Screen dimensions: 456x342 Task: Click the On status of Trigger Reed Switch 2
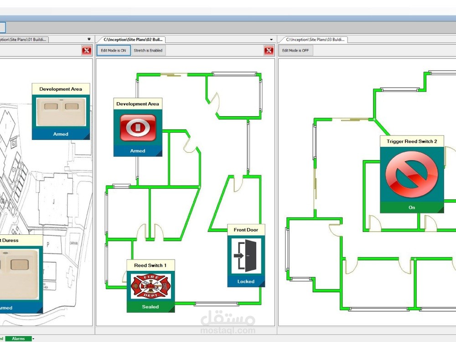pyautogui.click(x=412, y=207)
